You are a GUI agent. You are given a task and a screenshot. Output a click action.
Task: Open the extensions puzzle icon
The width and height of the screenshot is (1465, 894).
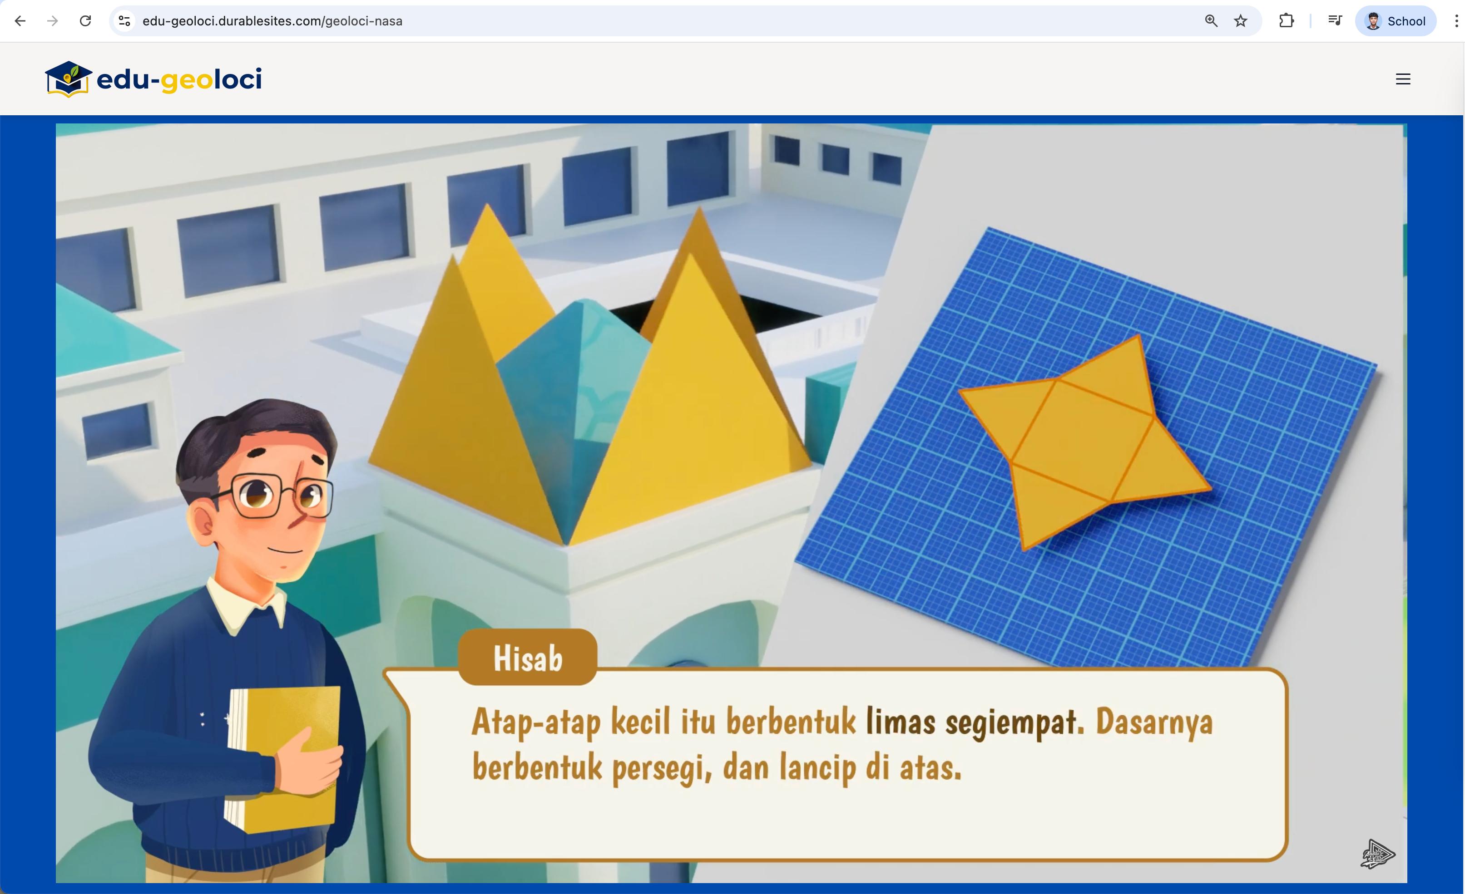1286,21
